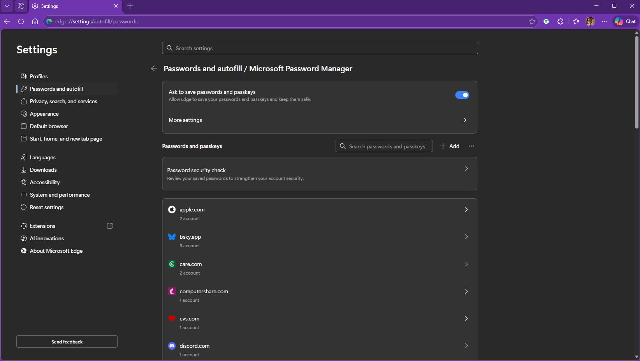Image resolution: width=640 pixels, height=361 pixels.
Task: Open Start, home, and new tab page
Action: (x=67, y=139)
